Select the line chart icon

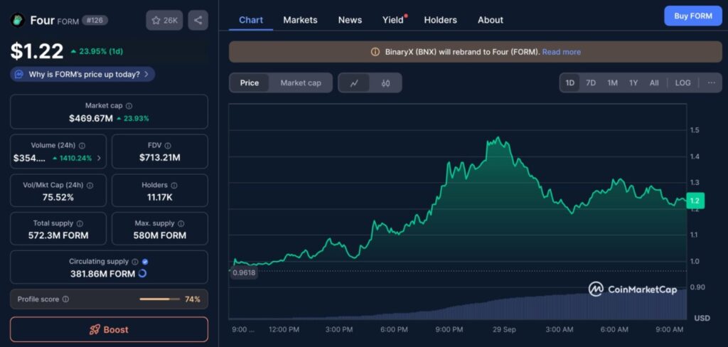[354, 83]
